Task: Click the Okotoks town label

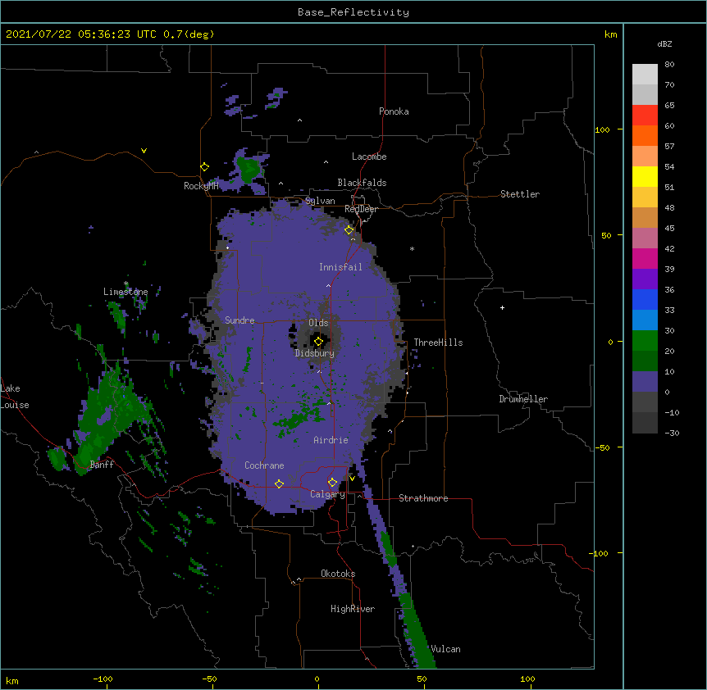Action: (338, 574)
